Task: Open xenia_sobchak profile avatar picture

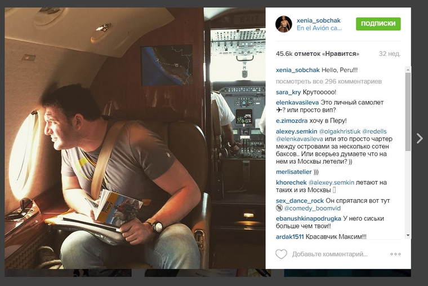Action: pyautogui.click(x=284, y=24)
